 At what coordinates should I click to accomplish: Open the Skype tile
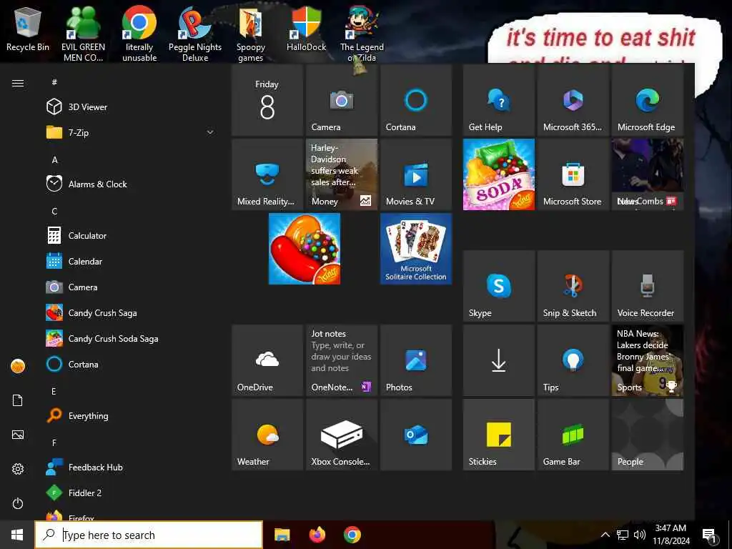pyautogui.click(x=498, y=286)
